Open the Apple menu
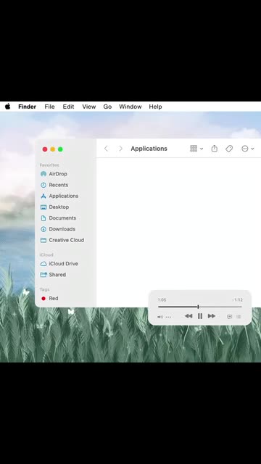Image resolution: width=261 pixels, height=464 pixels. tap(8, 107)
